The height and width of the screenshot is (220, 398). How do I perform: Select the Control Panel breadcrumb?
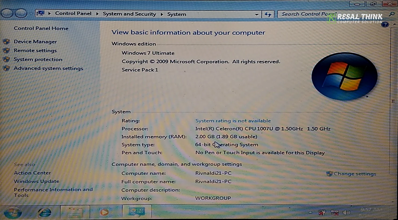[x=73, y=13]
